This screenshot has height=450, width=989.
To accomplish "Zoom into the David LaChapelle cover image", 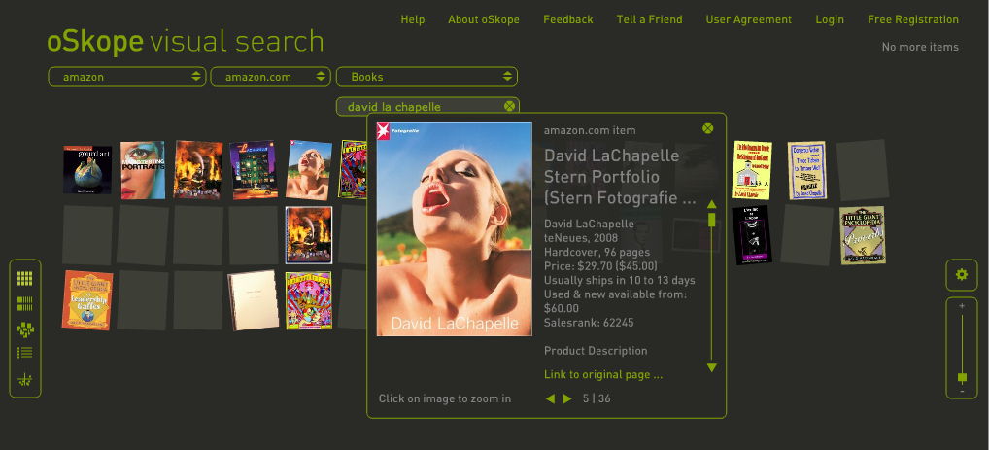I will pos(454,229).
